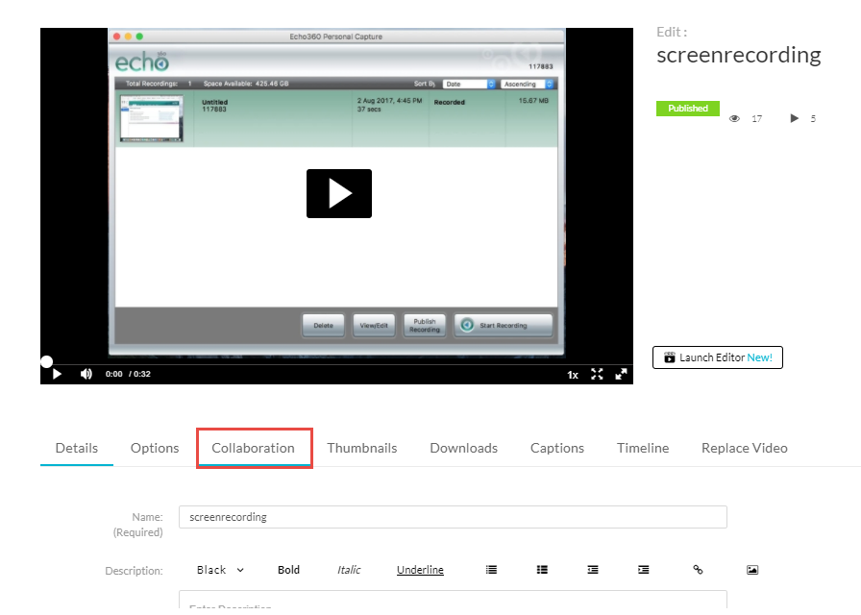Open the Black text color dropdown
861x615 pixels.
[220, 570]
